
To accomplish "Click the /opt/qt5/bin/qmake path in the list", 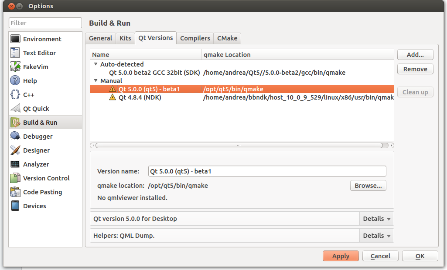I will coord(233,89).
